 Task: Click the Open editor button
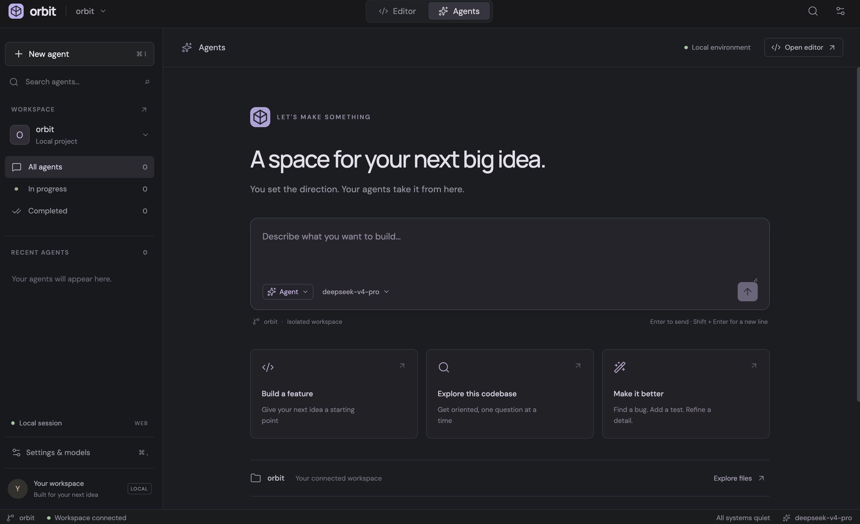tap(803, 48)
